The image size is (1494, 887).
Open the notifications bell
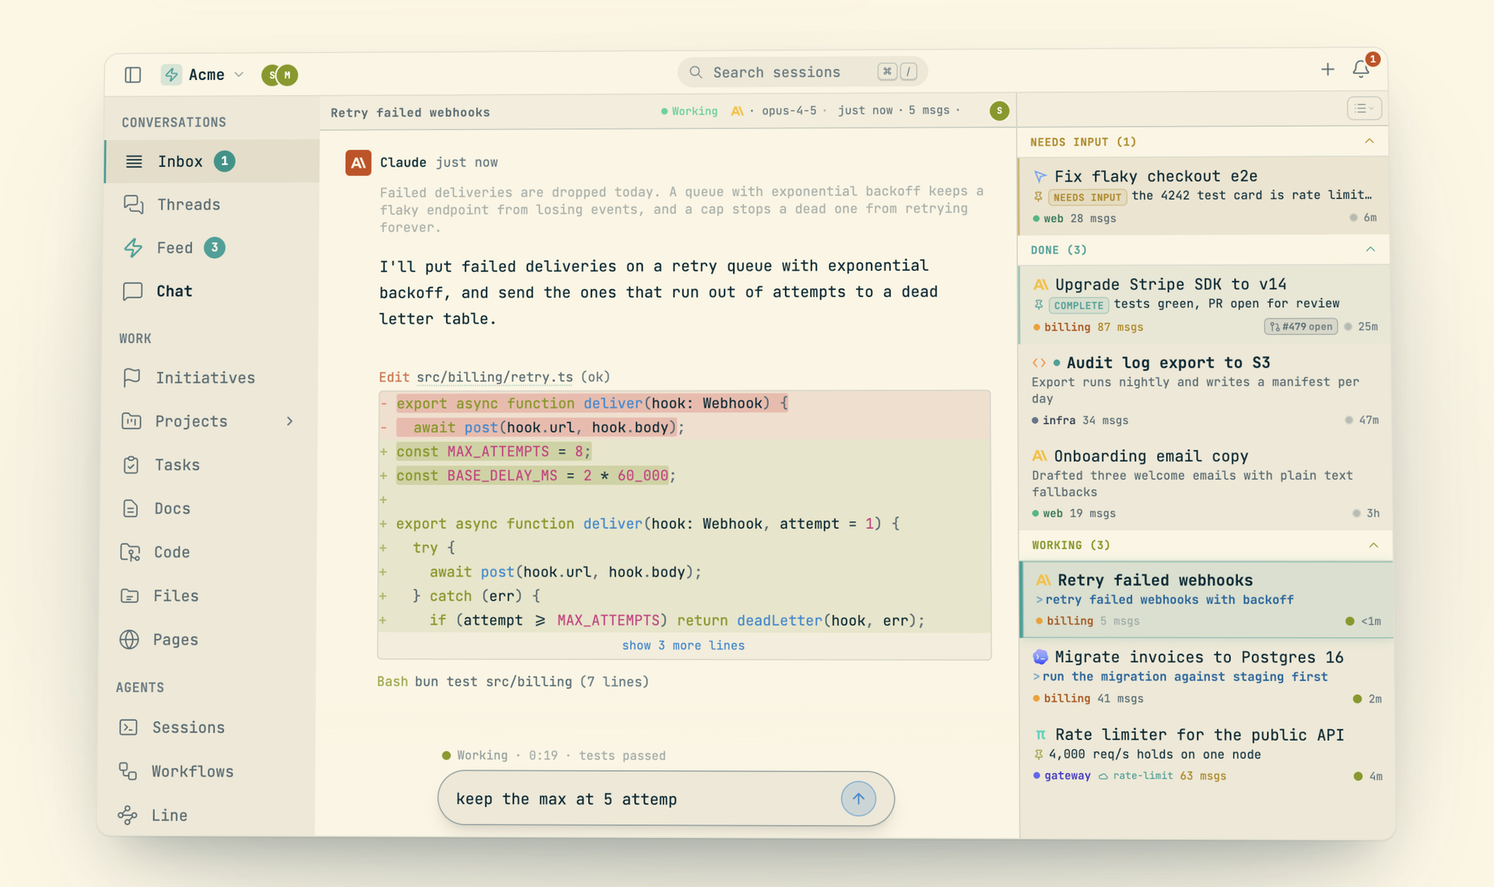(1361, 69)
